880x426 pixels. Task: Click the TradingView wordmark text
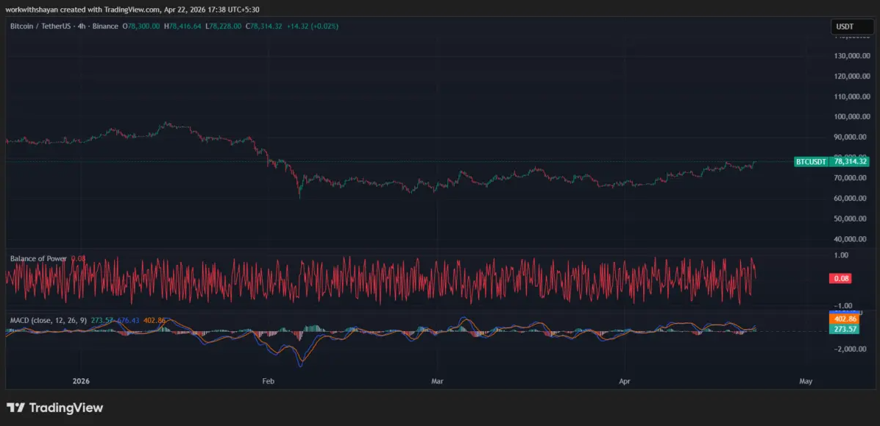[66, 408]
